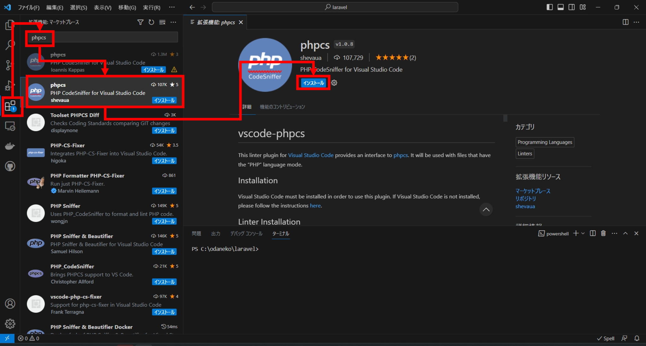Switch to the 出力 panel tab
This screenshot has width=646, height=346.
point(216,233)
